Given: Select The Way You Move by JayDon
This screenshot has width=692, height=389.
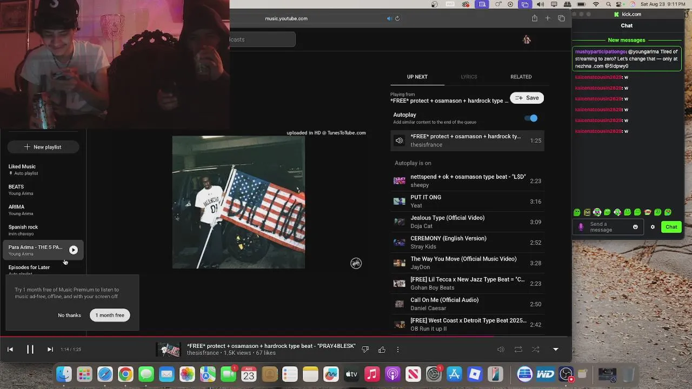Looking at the screenshot, I should (468, 263).
